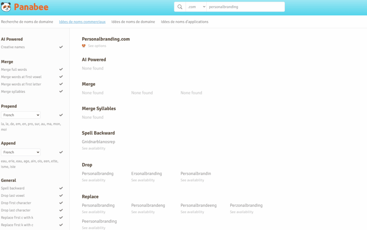Click the Panabee brand name text
The image size is (367, 230).
(x=31, y=7)
